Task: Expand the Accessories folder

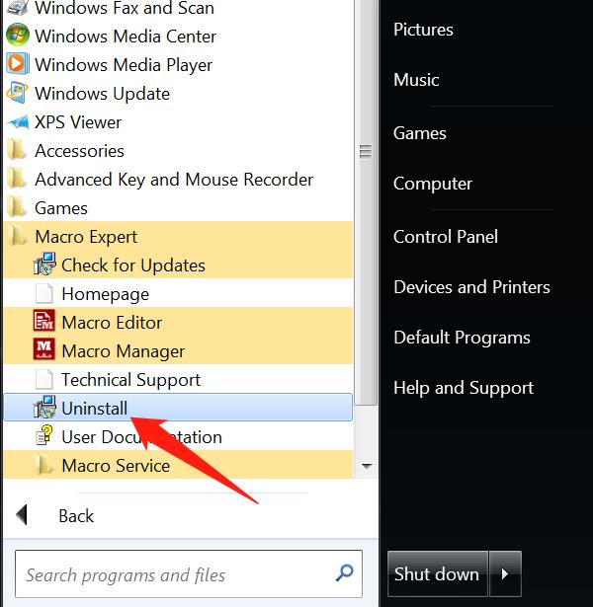Action: (x=66, y=151)
